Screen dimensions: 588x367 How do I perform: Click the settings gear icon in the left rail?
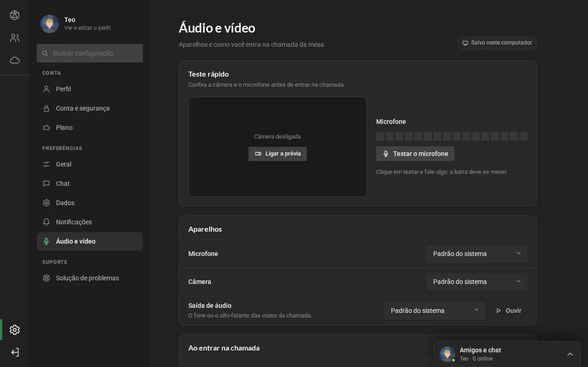click(15, 330)
